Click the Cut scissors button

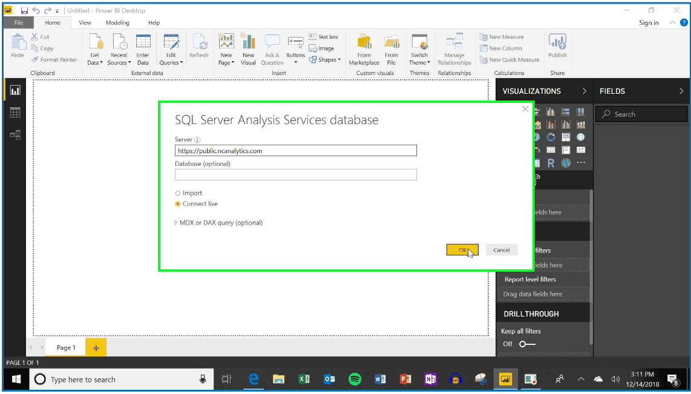[x=40, y=37]
